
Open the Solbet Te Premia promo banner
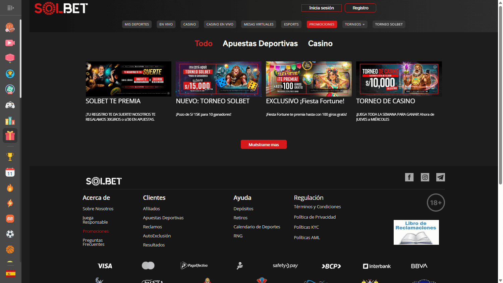pos(128,79)
